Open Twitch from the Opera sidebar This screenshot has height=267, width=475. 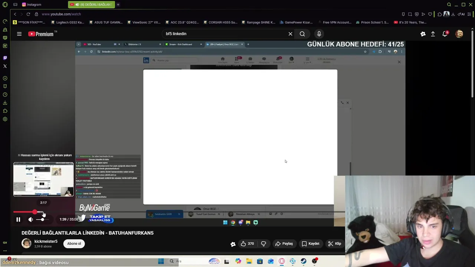[5, 58]
